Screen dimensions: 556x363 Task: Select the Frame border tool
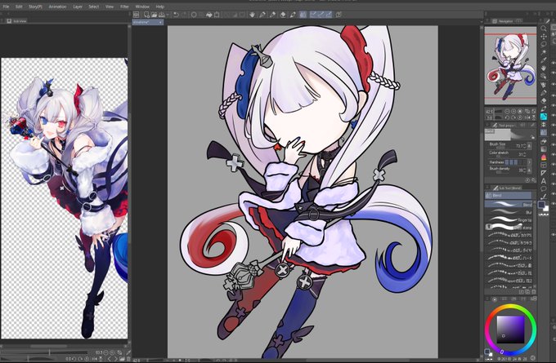544,165
